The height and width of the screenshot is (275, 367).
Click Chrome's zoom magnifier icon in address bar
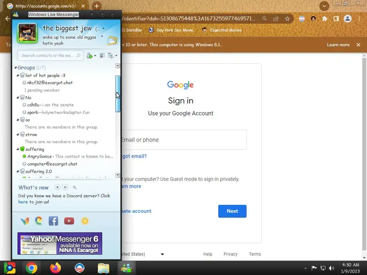pyautogui.click(x=264, y=19)
